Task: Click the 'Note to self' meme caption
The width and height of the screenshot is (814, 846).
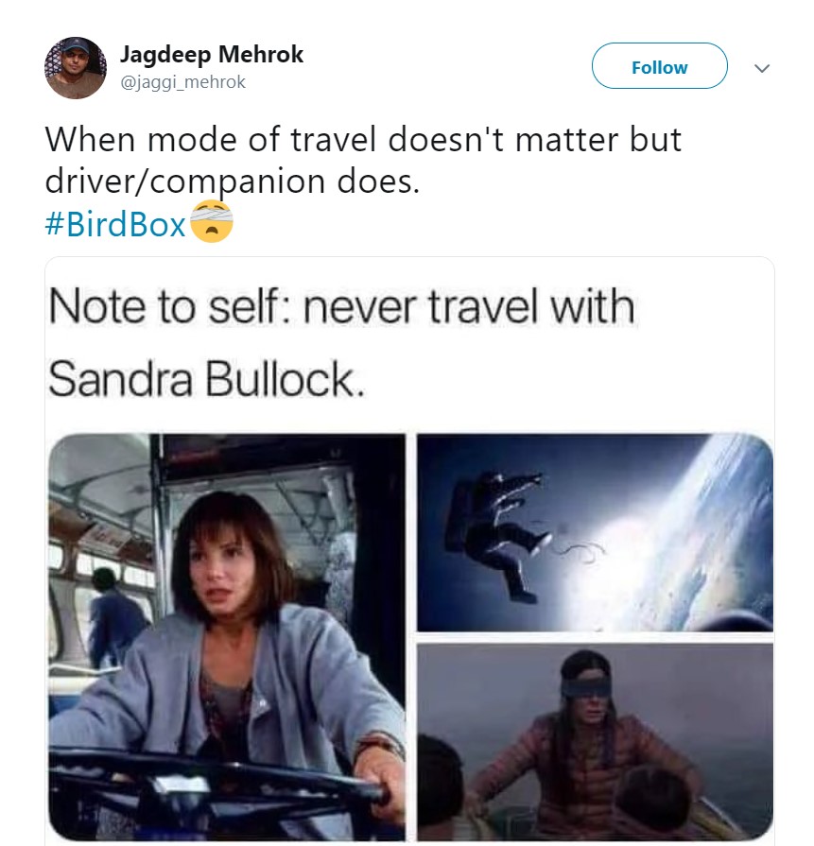Action: [341, 342]
